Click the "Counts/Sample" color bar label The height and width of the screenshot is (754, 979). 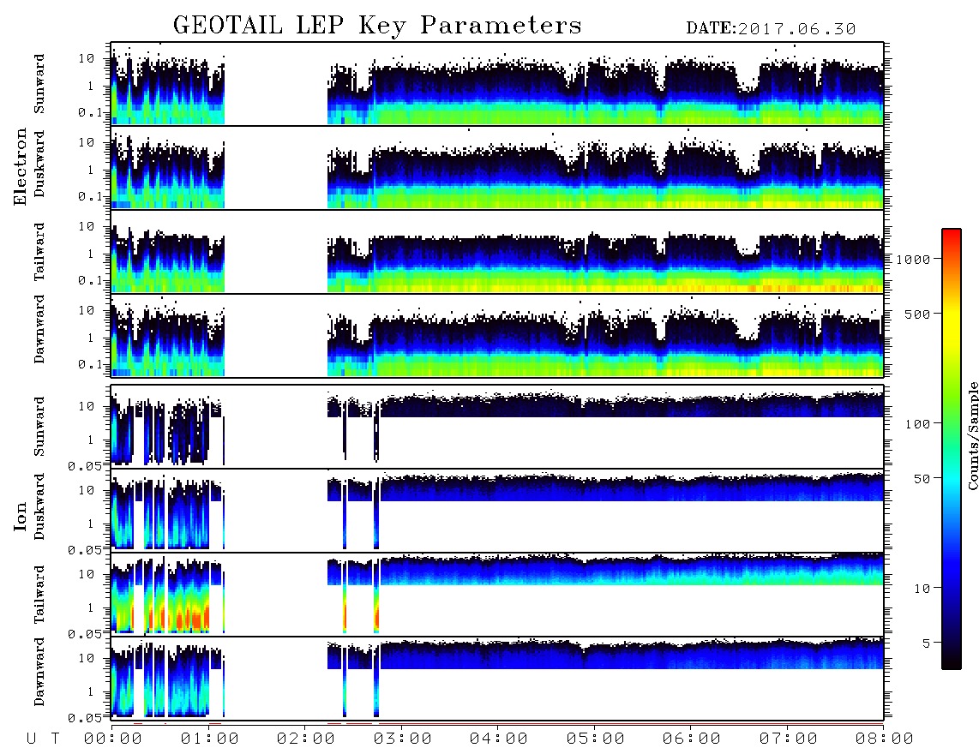pos(972,435)
